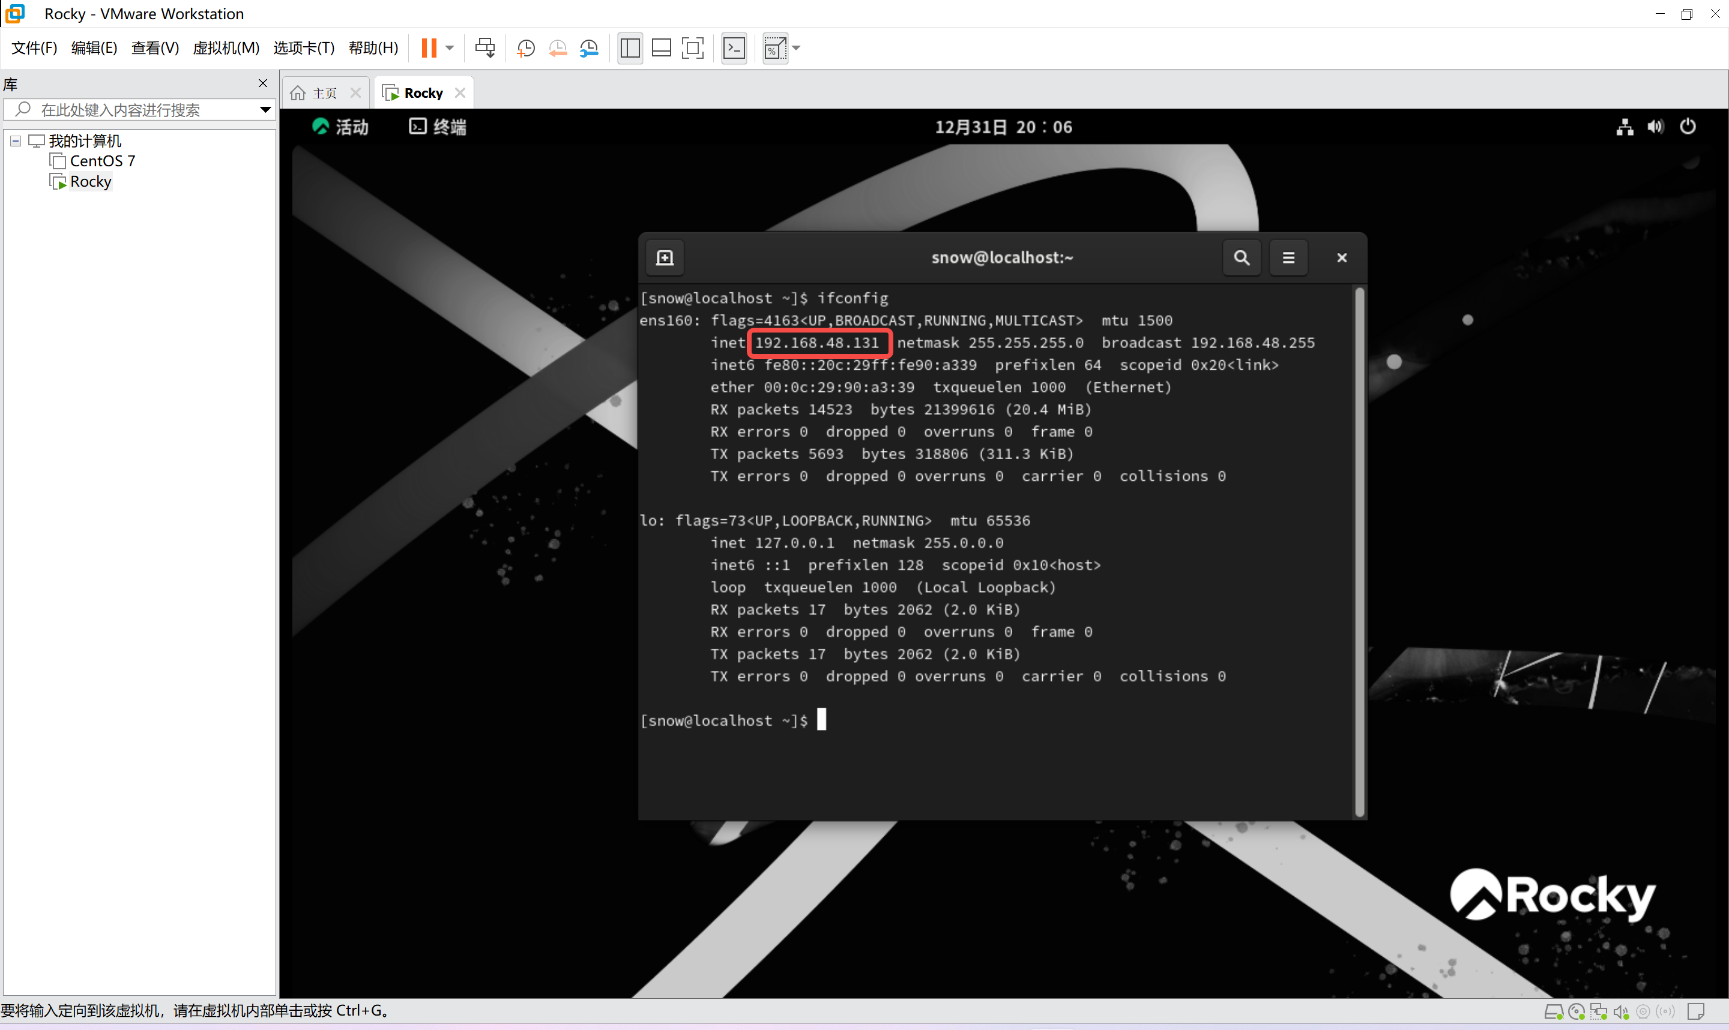Screen dimensions: 1729x1030
Task: Open the console view terminal icon
Action: 734,48
